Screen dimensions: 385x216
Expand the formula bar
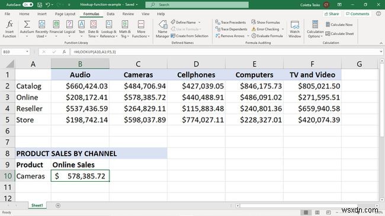381,52
